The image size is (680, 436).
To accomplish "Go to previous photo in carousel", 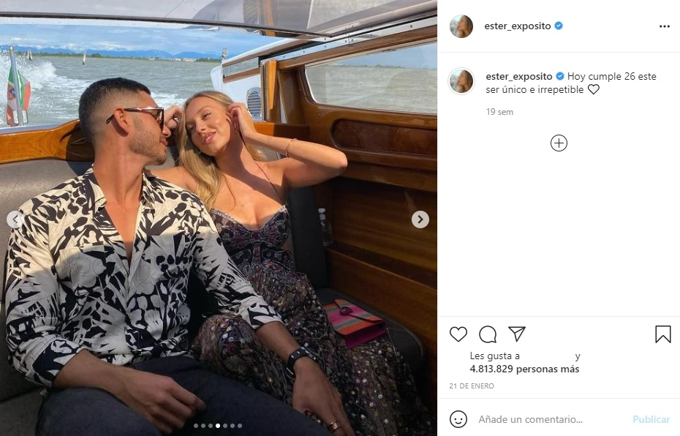I will 15,219.
